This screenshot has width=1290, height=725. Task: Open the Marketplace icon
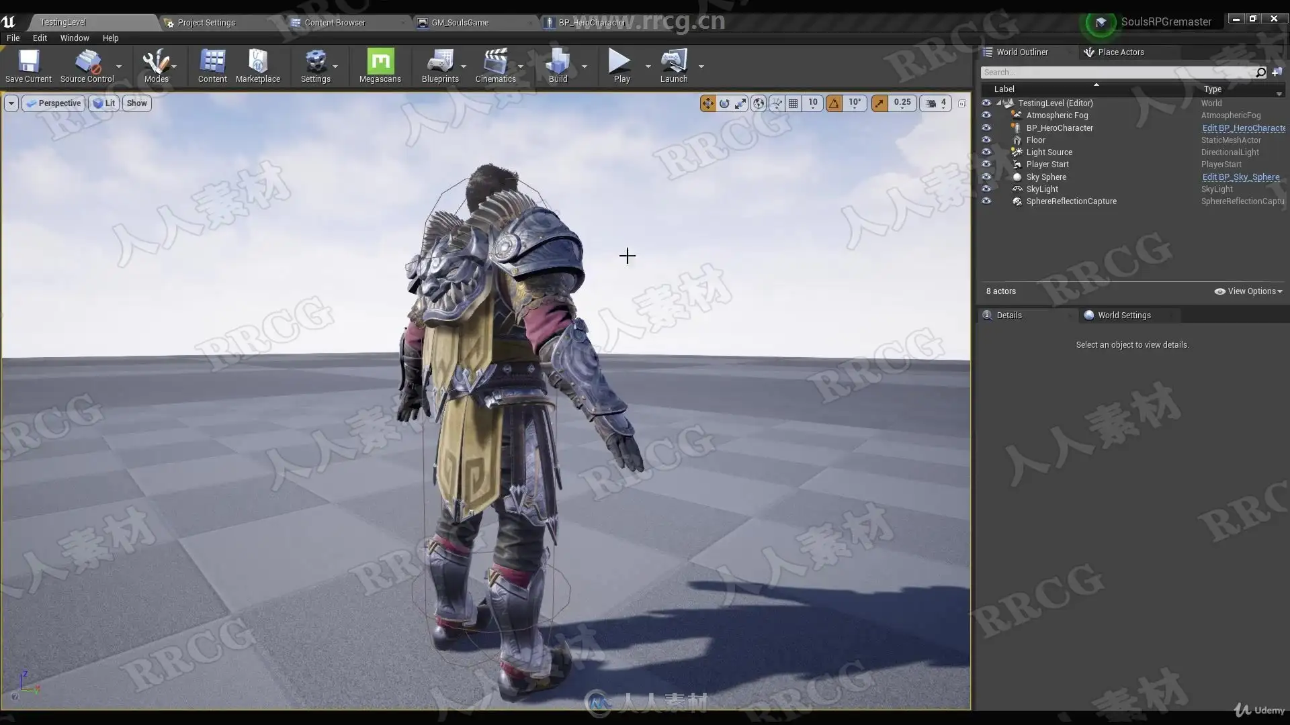257,65
